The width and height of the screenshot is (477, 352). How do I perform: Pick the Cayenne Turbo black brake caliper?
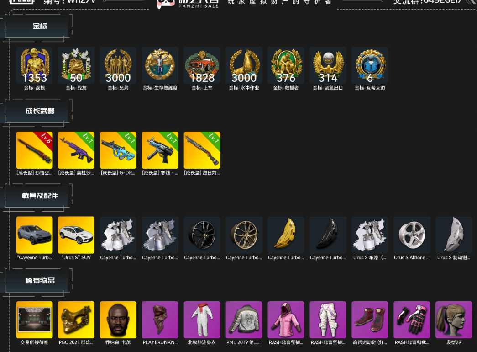tap(328, 235)
